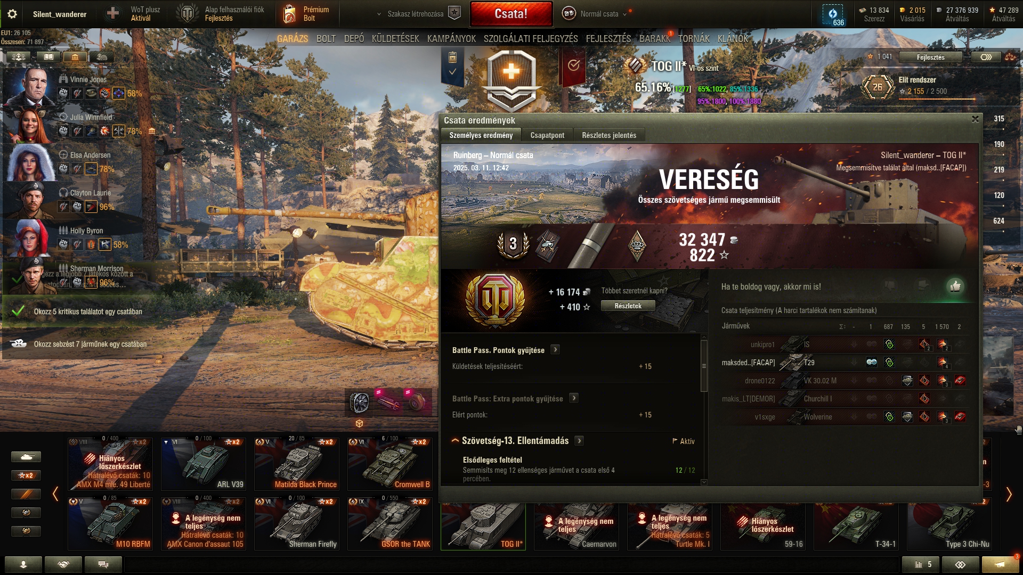Open the contacts handshake icon
The image size is (1023, 575).
coord(63,564)
